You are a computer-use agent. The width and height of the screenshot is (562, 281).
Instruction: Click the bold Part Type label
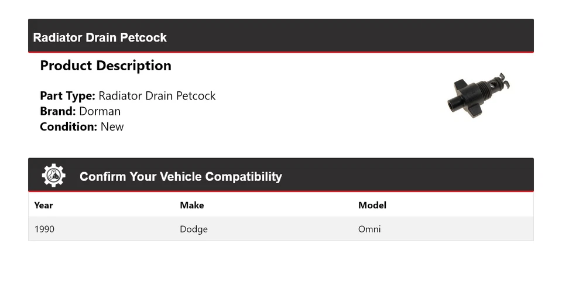pos(67,96)
